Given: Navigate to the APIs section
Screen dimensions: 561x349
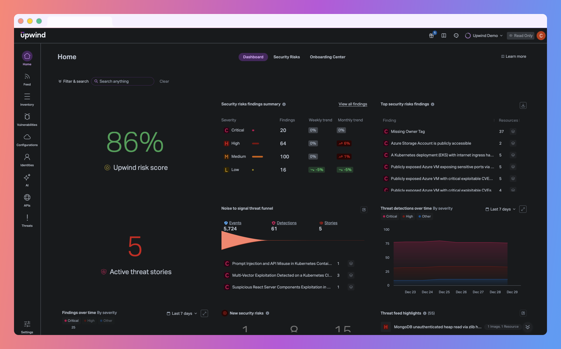Looking at the screenshot, I should pyautogui.click(x=27, y=200).
